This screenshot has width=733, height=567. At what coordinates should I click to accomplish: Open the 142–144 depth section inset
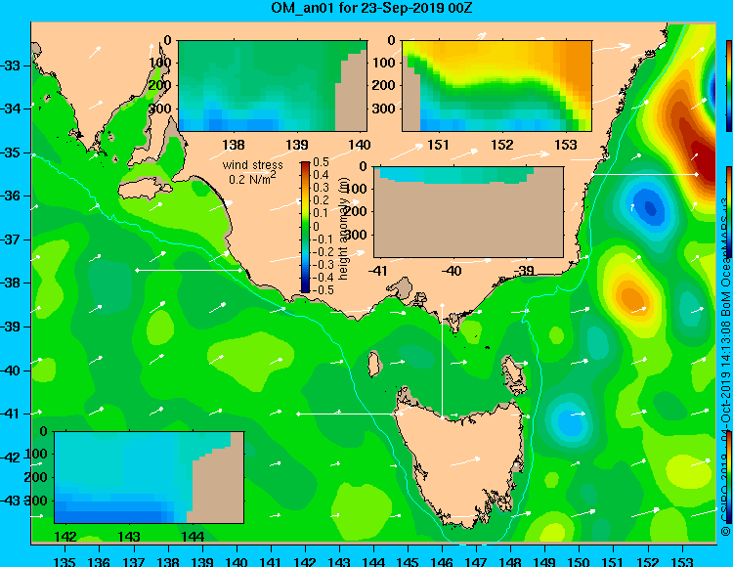[150, 477]
